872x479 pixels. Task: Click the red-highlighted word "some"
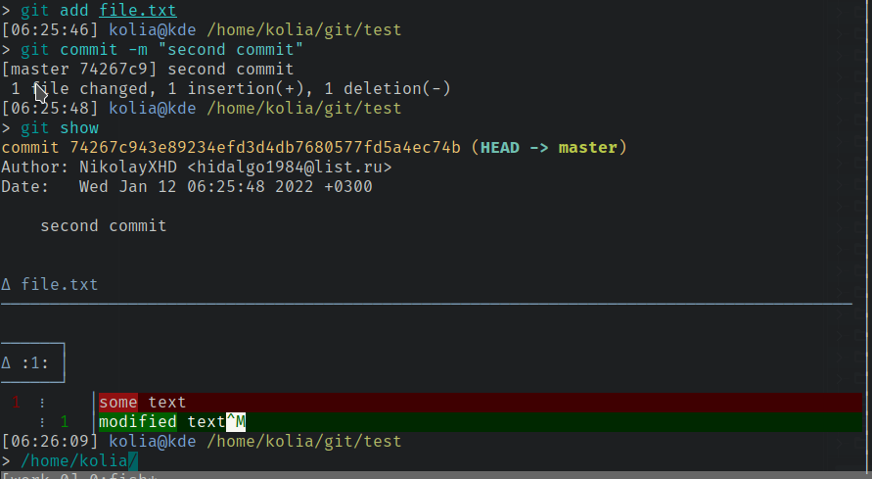coord(117,402)
